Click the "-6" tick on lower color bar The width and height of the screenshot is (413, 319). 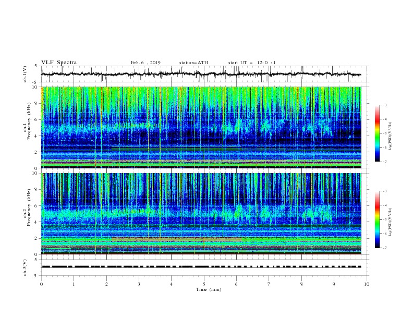[385, 234]
